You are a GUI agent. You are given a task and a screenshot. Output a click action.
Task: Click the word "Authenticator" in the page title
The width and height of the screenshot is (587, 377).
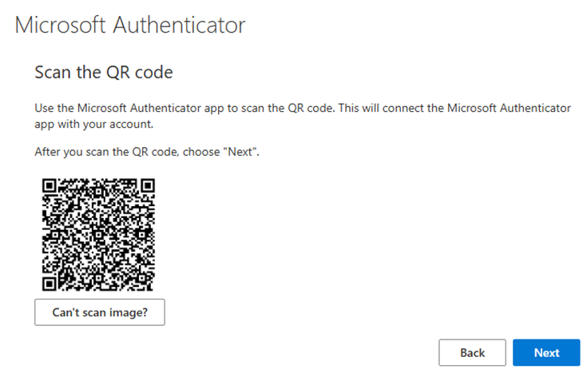click(178, 25)
